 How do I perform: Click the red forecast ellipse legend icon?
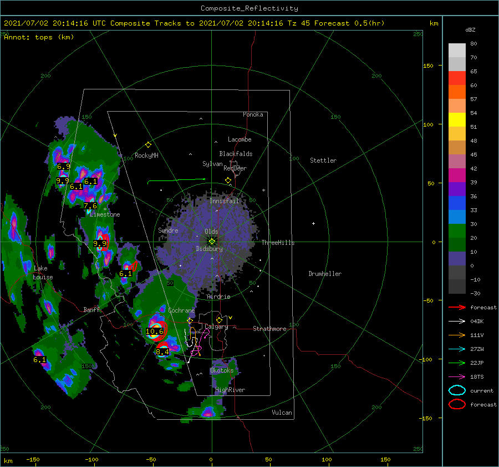457,404
